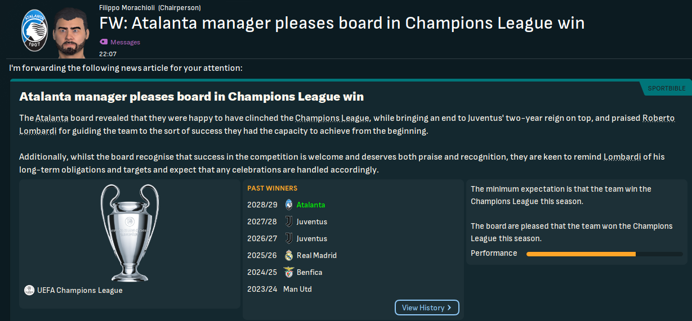This screenshot has width=692, height=321.
Task: Click the orange Performance progress bar
Action: click(581, 254)
